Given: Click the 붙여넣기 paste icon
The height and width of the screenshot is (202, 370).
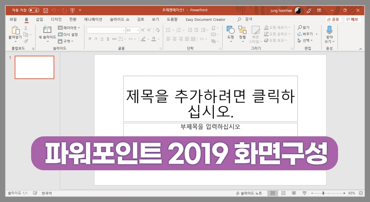Looking at the screenshot, I should tap(15, 30).
